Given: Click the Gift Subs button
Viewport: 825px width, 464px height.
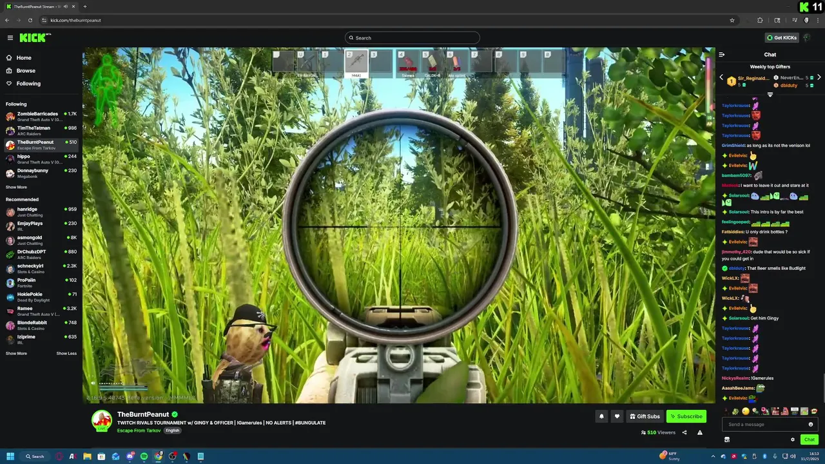Looking at the screenshot, I should (645, 416).
